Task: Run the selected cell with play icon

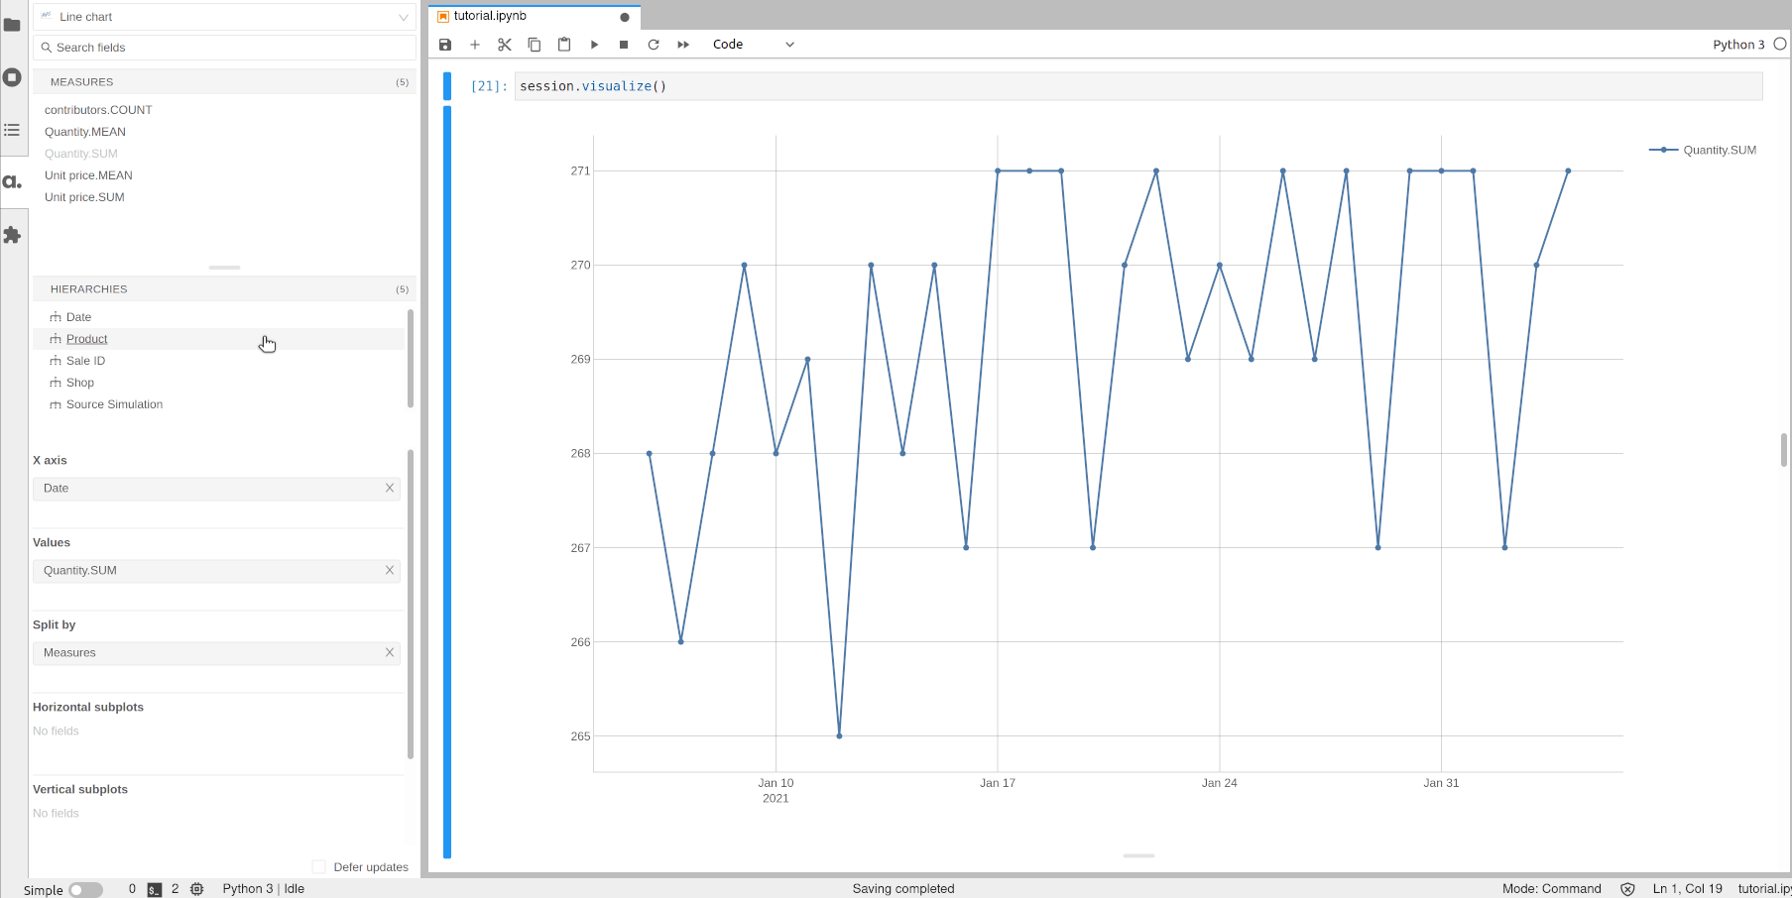Action: [x=594, y=45]
